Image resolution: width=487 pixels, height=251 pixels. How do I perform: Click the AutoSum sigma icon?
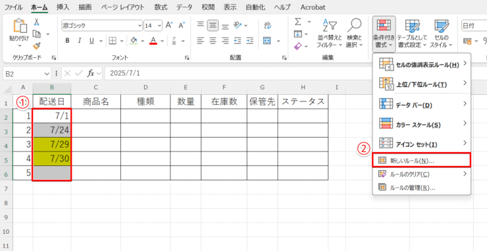[x=298, y=22]
